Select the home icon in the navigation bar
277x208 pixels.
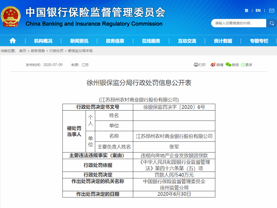coord(13,40)
